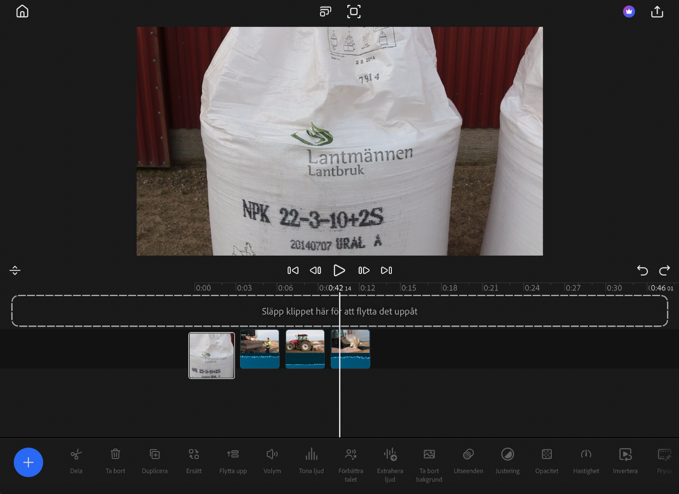The width and height of the screenshot is (679, 494).
Task: Skip to the next clip
Action: [x=386, y=271]
